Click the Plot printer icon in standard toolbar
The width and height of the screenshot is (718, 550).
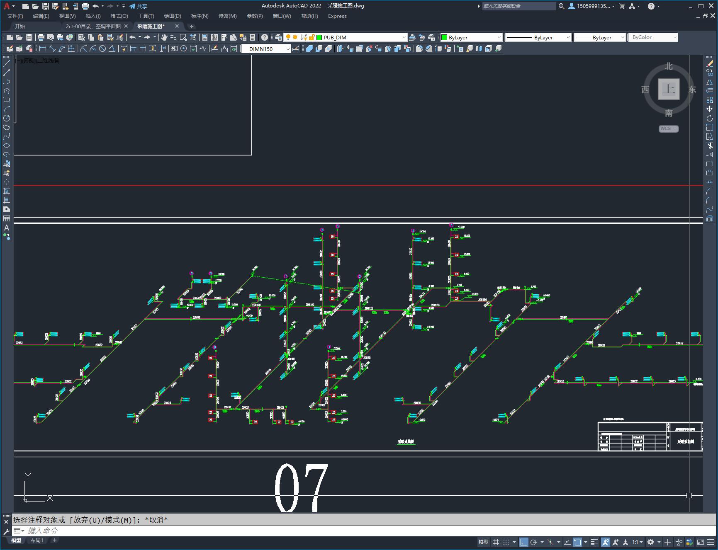click(41, 37)
